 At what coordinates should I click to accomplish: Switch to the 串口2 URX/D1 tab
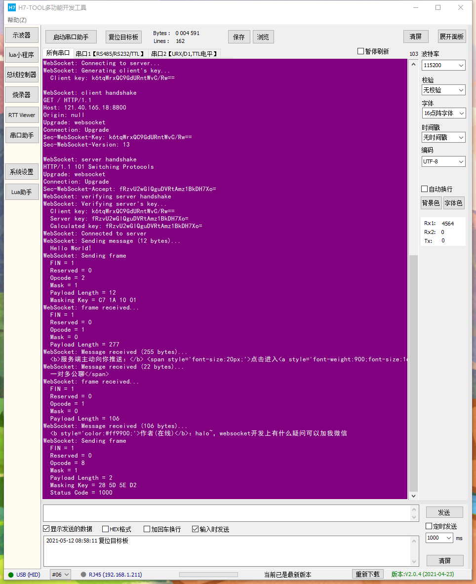[184, 54]
